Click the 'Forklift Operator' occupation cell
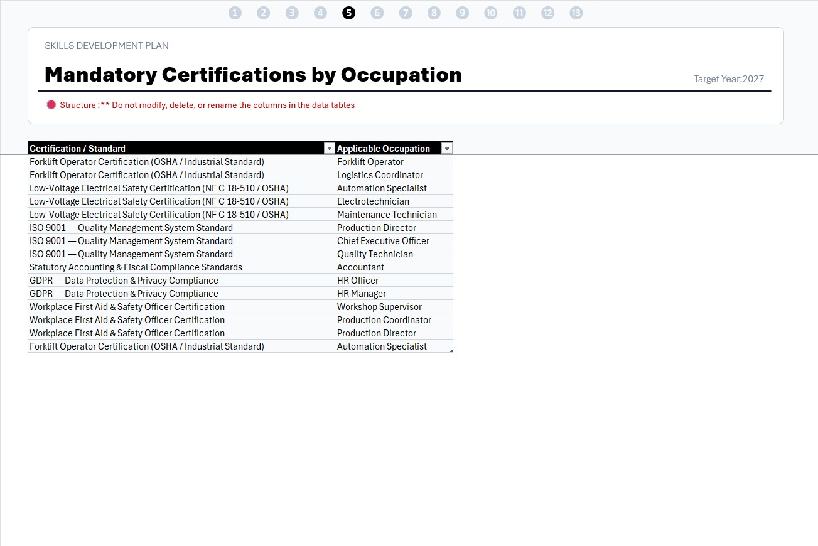 [x=394, y=162]
